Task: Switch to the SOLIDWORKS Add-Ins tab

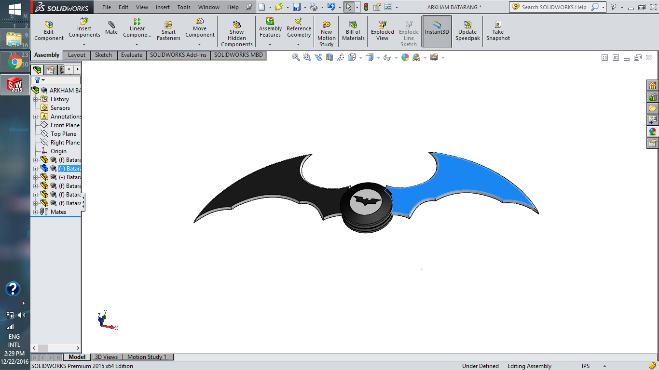Action: (178, 55)
